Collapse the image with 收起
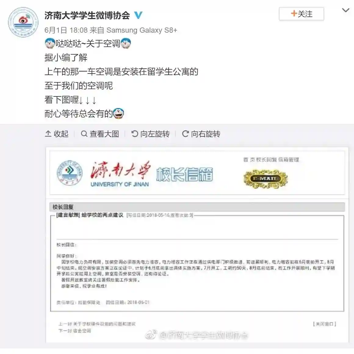Viewport: 354px width, 354px height. tap(57, 134)
